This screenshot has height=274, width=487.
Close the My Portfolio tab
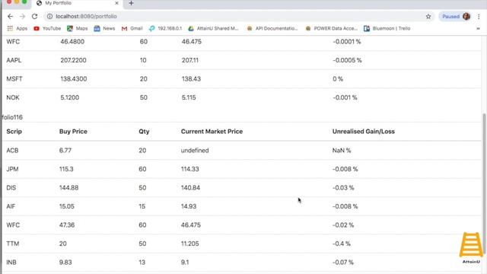point(116,3)
